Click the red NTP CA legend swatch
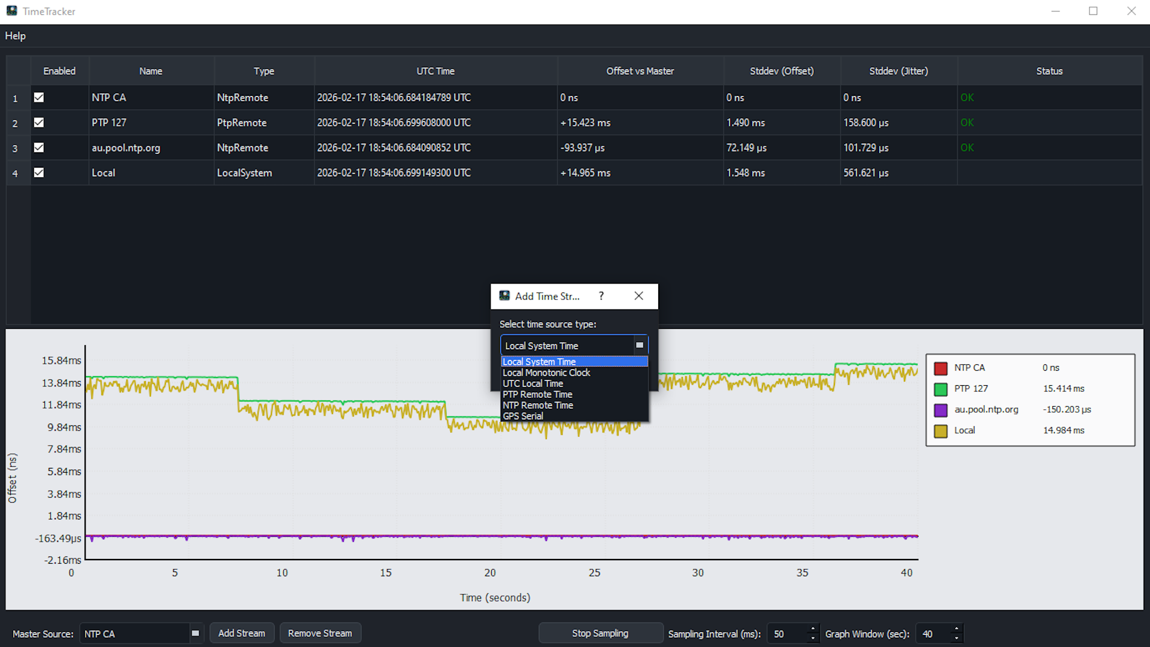Viewport: 1150px width, 647px height. pos(940,368)
